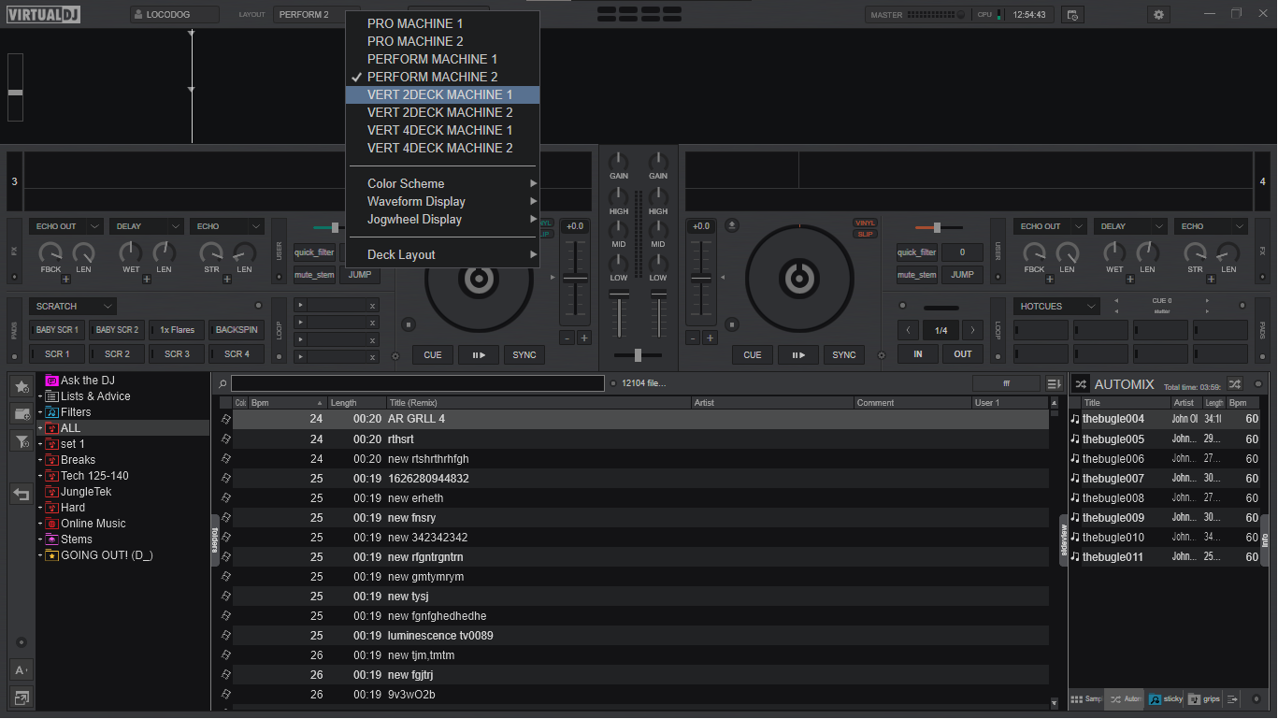The height and width of the screenshot is (719, 1278).
Task: Expand the Stems folder
Action: point(40,539)
